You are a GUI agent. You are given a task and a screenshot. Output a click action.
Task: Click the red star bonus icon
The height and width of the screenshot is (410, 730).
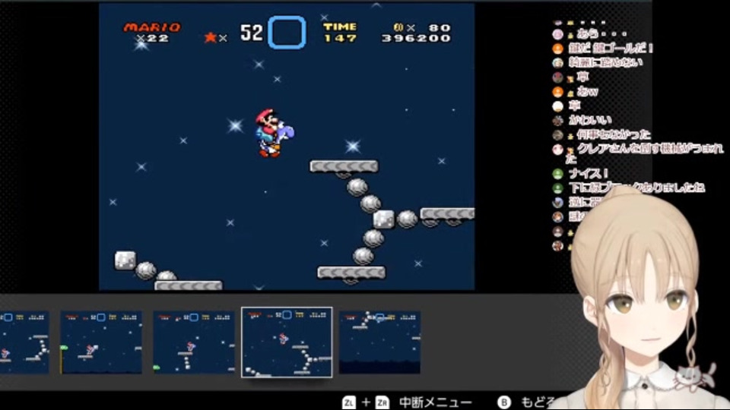211,37
